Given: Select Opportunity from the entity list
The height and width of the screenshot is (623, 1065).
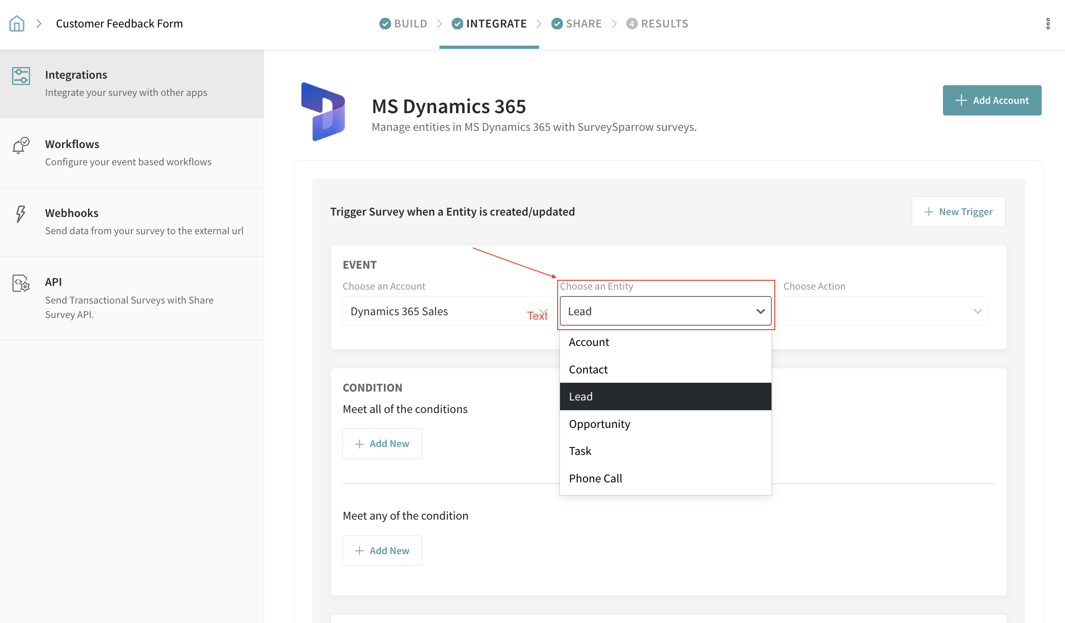Looking at the screenshot, I should pyautogui.click(x=599, y=424).
